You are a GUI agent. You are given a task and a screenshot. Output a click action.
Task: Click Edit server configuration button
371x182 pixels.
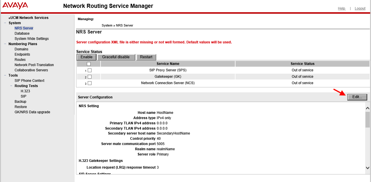point(357,97)
